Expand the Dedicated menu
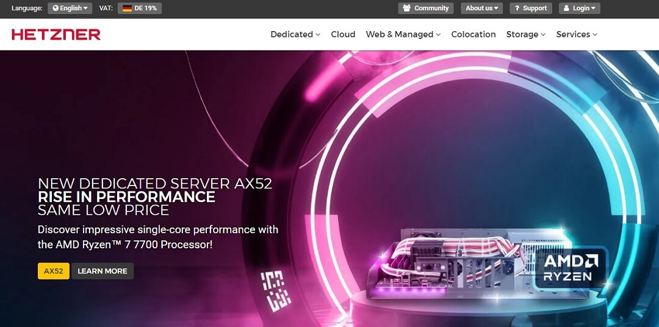659x327 pixels. coord(295,34)
